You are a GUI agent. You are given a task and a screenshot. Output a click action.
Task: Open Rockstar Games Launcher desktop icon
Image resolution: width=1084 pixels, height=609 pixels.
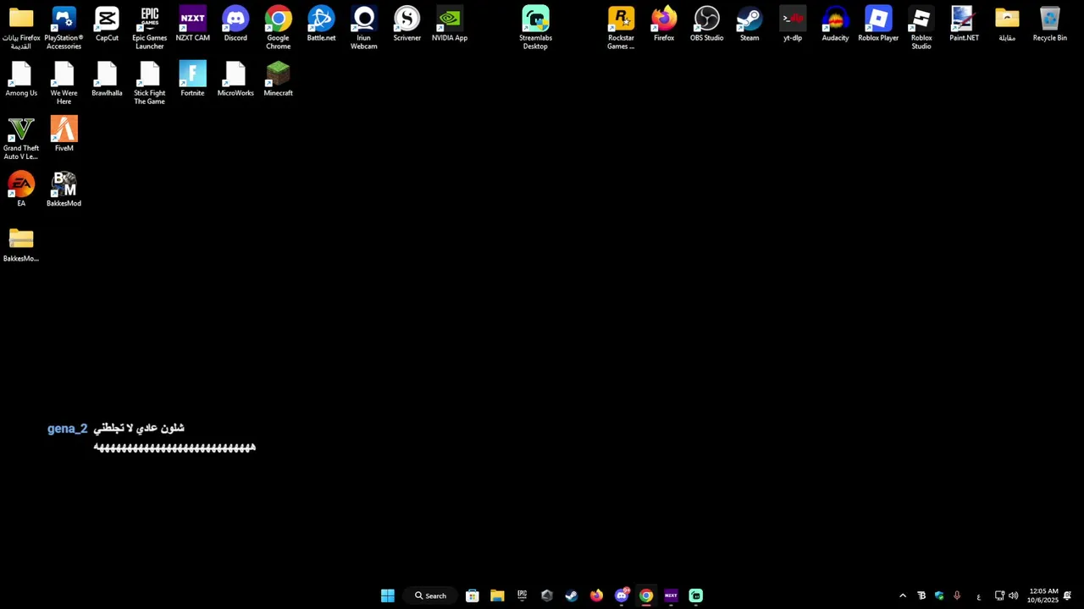point(621,27)
